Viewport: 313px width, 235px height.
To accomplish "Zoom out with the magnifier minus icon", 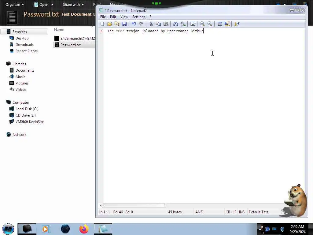I will tap(210, 24).
